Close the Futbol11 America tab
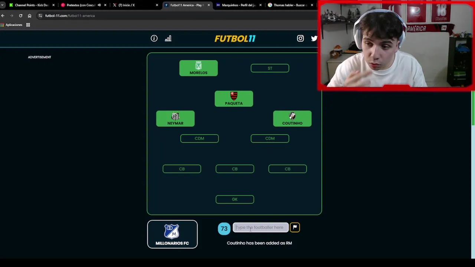This screenshot has height=267, width=475. 209,5
